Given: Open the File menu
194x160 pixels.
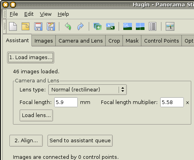Looking at the screenshot, I should (x=14, y=14).
